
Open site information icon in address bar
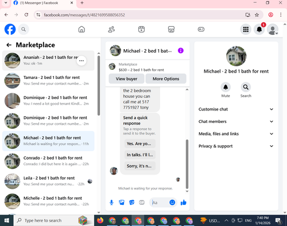click(38, 15)
